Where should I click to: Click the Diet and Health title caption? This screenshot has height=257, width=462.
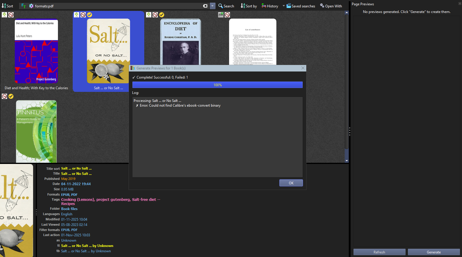[x=36, y=88]
